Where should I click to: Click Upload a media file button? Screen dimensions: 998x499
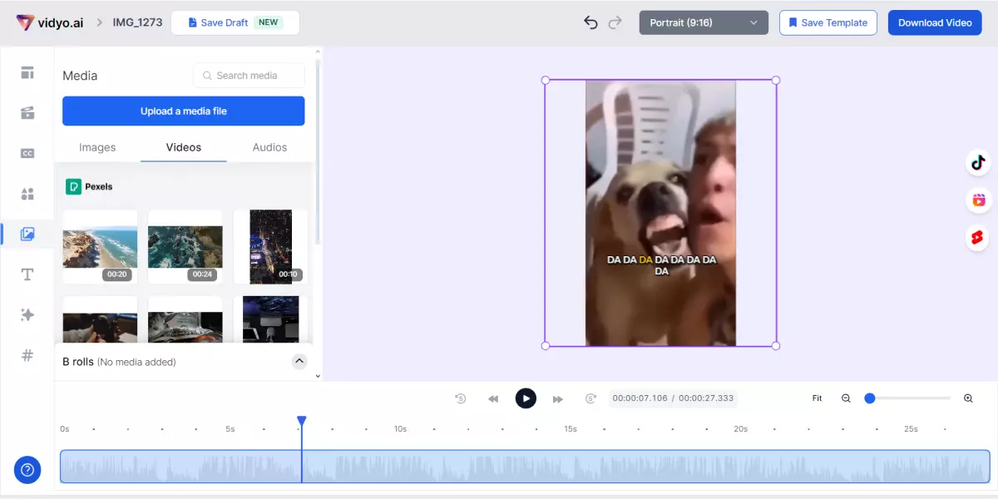click(x=183, y=111)
